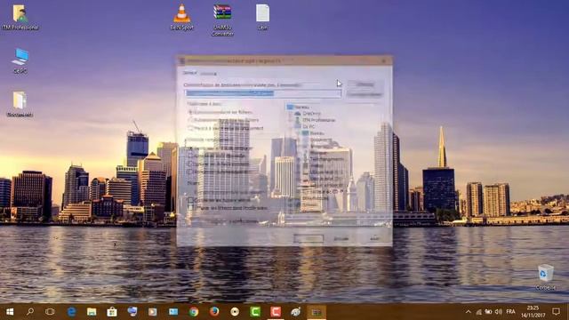Launch Google Chrome from taskbar
This screenshot has height=320, width=569.
point(194,312)
